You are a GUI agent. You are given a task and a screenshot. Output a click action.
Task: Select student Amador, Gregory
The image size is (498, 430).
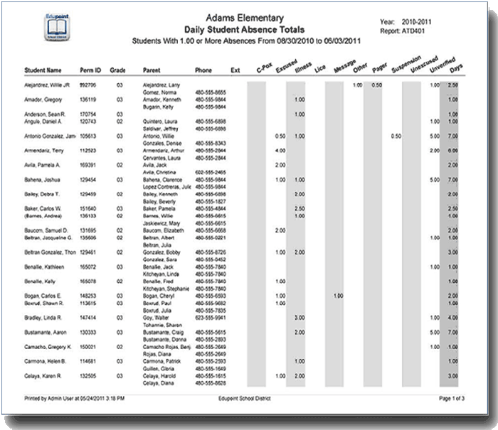43,100
